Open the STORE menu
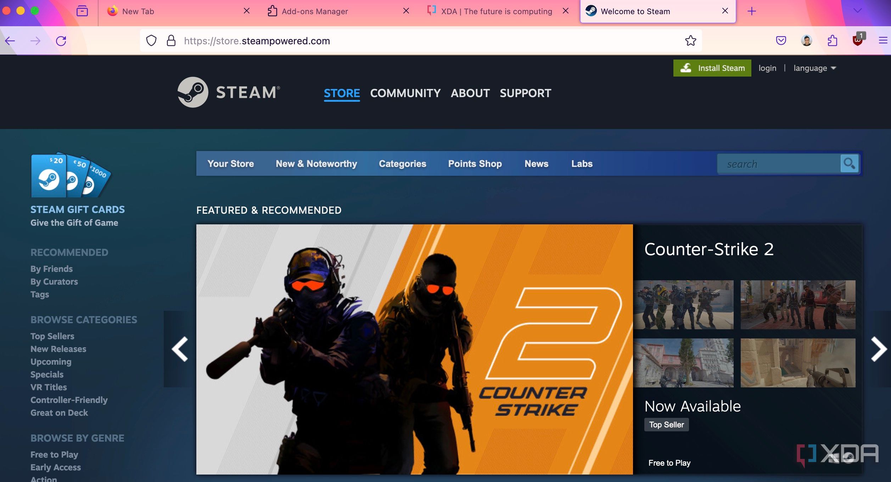 point(342,93)
